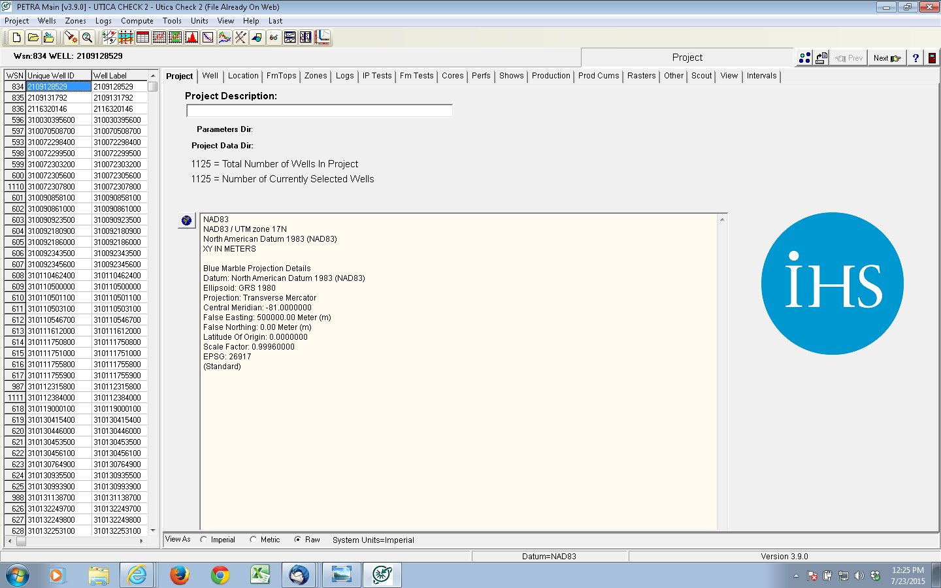Click the white grid crossplot icon
The image size is (941, 588).
[159, 37]
